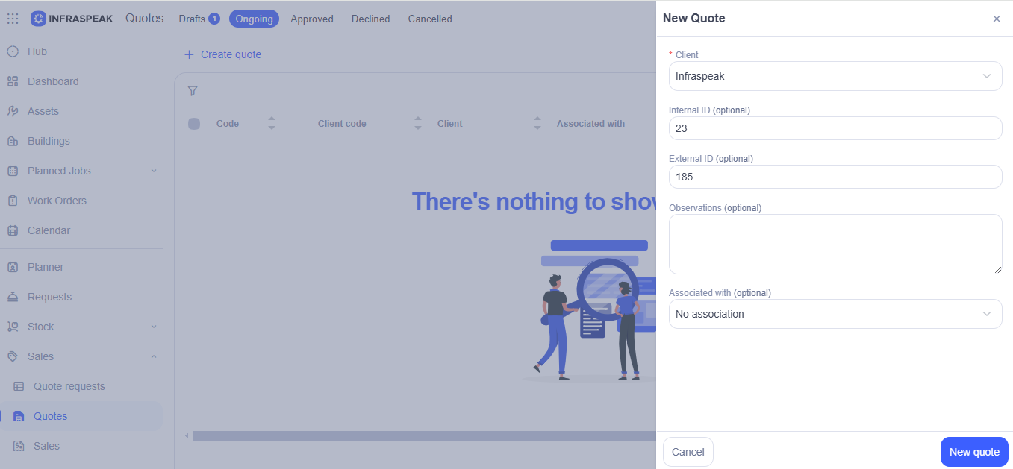Click the Dashboard sidebar icon
This screenshot has height=469, width=1013.
pyautogui.click(x=13, y=81)
